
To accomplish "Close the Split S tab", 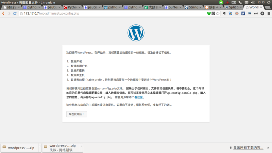I will click(x=241, y=7).
